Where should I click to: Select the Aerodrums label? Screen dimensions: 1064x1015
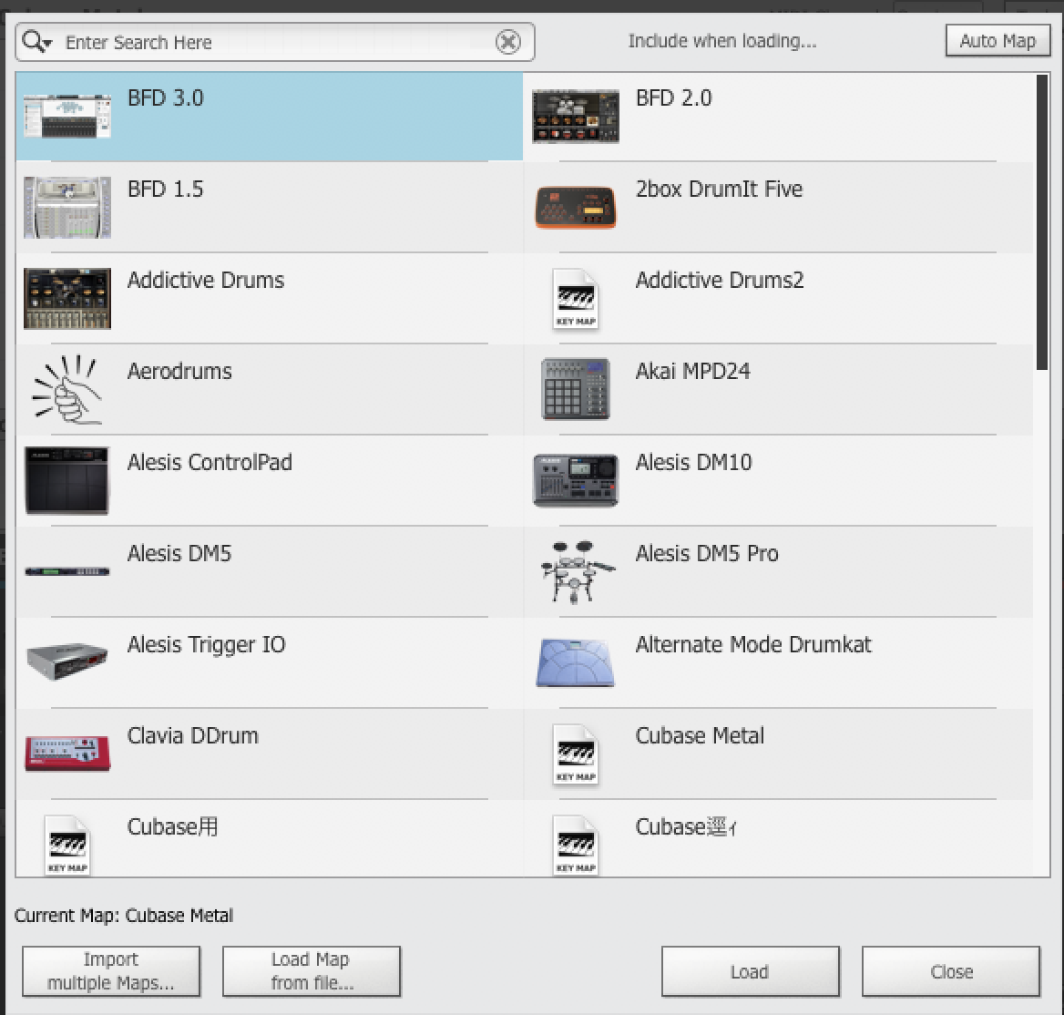(179, 371)
